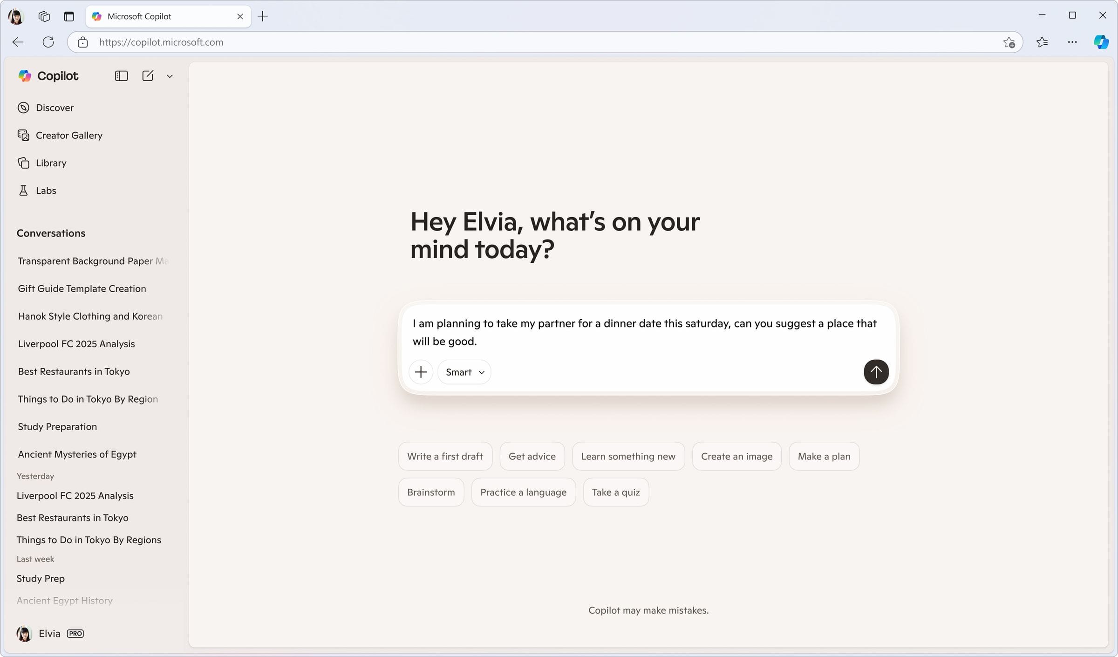The image size is (1118, 657).
Task: Collapse the sidebar with panel toggle icon
Action: click(x=121, y=76)
